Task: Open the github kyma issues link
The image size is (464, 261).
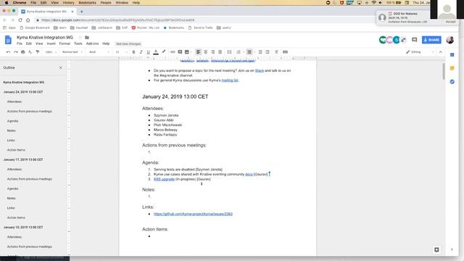Action: click(x=193, y=214)
